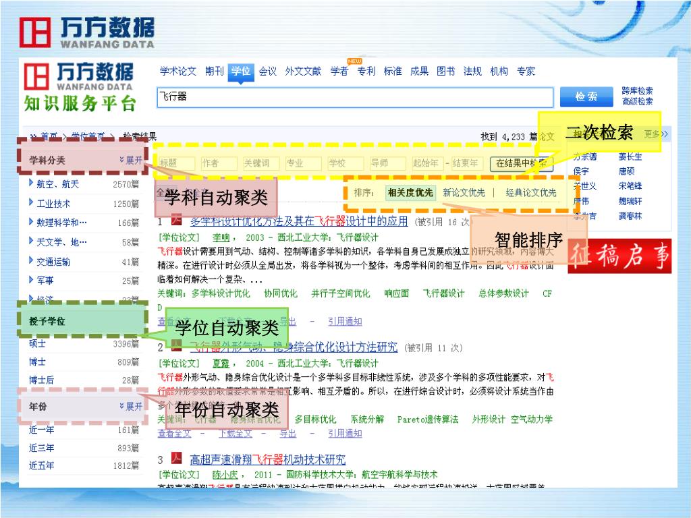Expand the 军事 category arrow
691x518 pixels.
click(31, 279)
